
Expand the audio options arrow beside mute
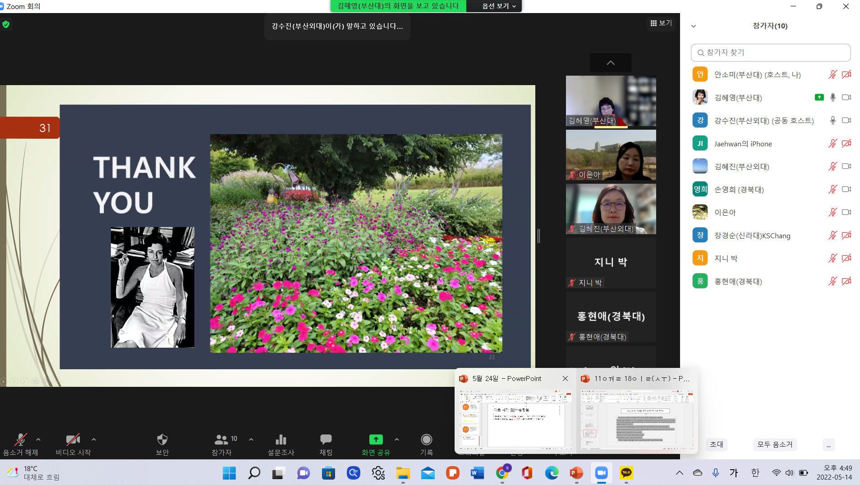click(38, 439)
